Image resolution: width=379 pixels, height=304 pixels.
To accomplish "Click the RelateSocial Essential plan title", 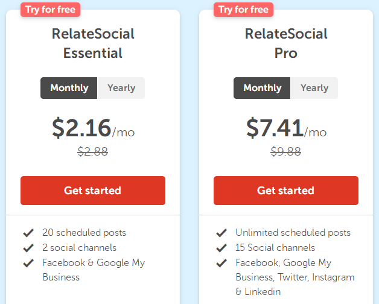I will click(x=93, y=43).
